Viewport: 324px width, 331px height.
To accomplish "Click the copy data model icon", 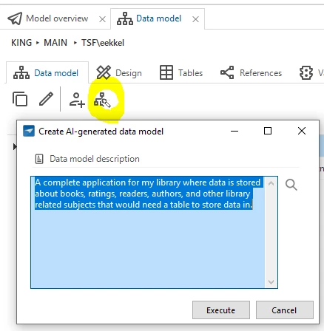I will 20,99.
